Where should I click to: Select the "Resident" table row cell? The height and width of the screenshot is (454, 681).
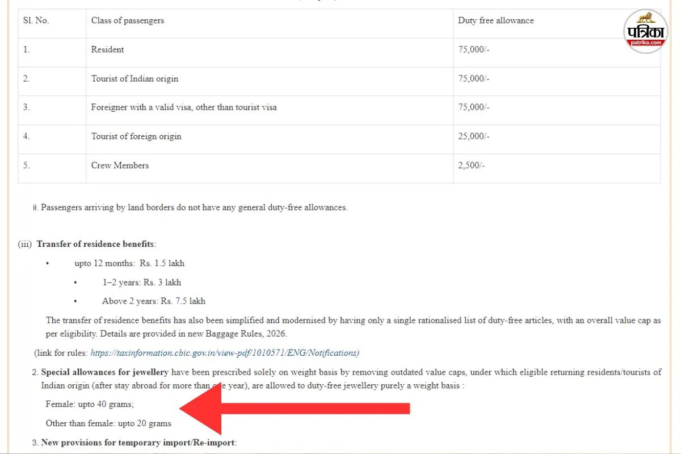point(108,50)
